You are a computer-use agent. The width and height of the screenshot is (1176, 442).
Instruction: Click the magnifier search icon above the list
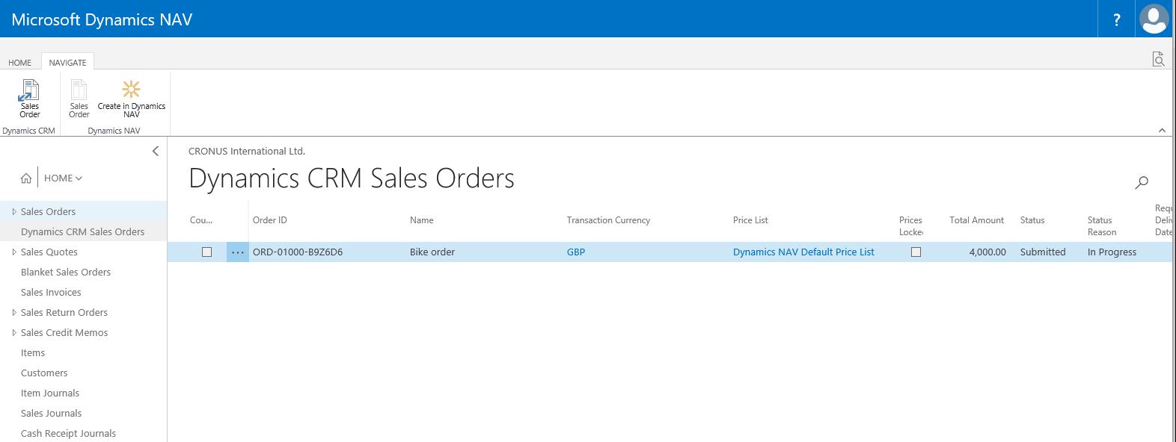pyautogui.click(x=1142, y=181)
